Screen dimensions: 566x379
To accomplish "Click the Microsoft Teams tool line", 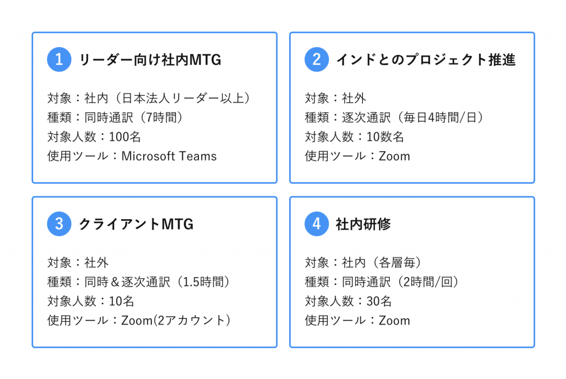I will pyautogui.click(x=132, y=156).
